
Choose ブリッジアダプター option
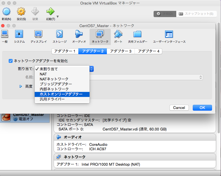click(x=62, y=84)
